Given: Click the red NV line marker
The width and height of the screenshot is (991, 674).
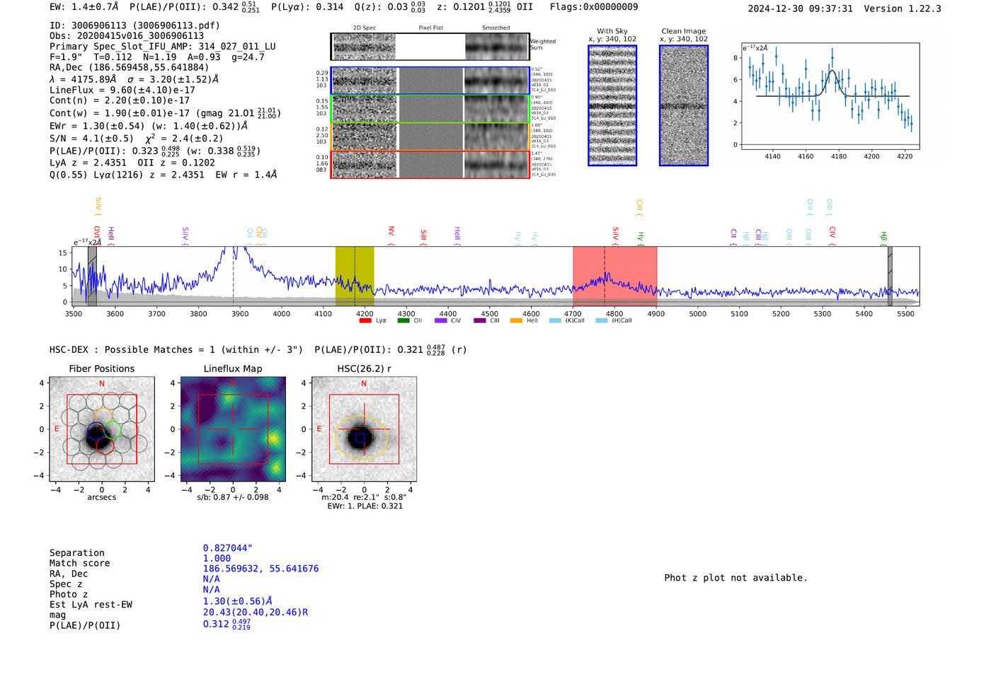Looking at the screenshot, I should coord(391,235).
